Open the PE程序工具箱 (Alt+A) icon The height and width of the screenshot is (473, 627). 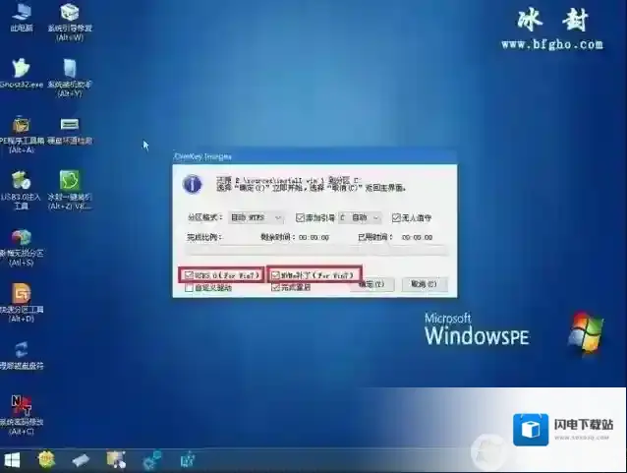click(21, 128)
